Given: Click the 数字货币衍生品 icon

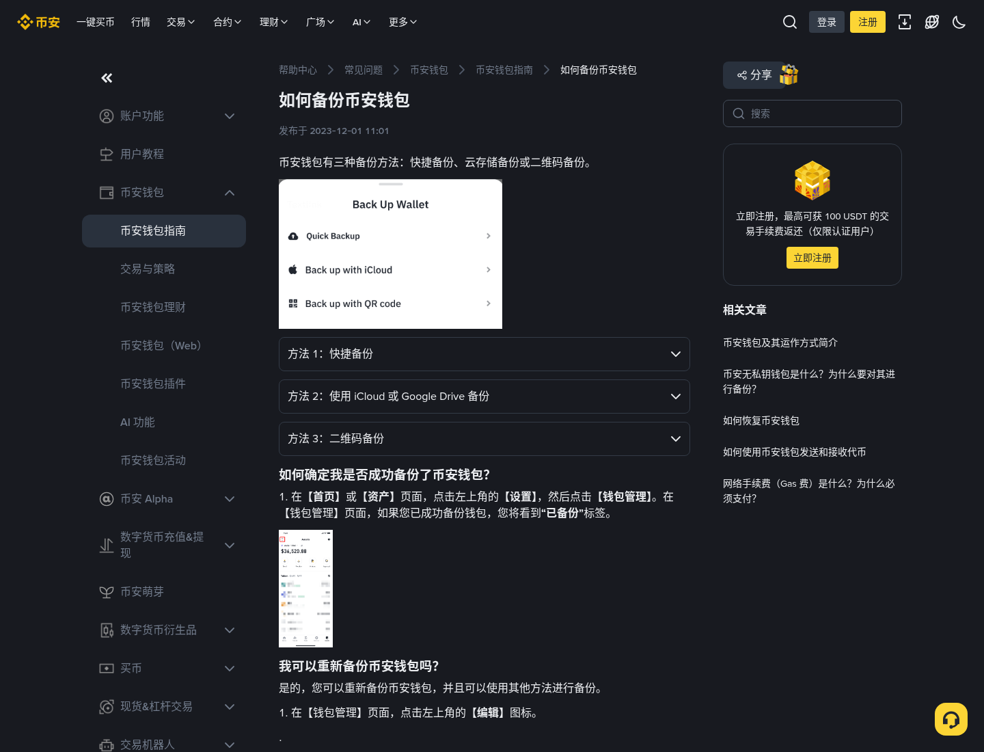Looking at the screenshot, I should click(x=107, y=630).
